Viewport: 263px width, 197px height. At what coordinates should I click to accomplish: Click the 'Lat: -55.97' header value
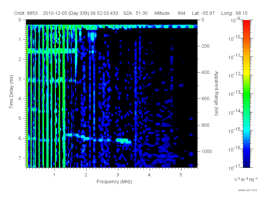point(203,13)
